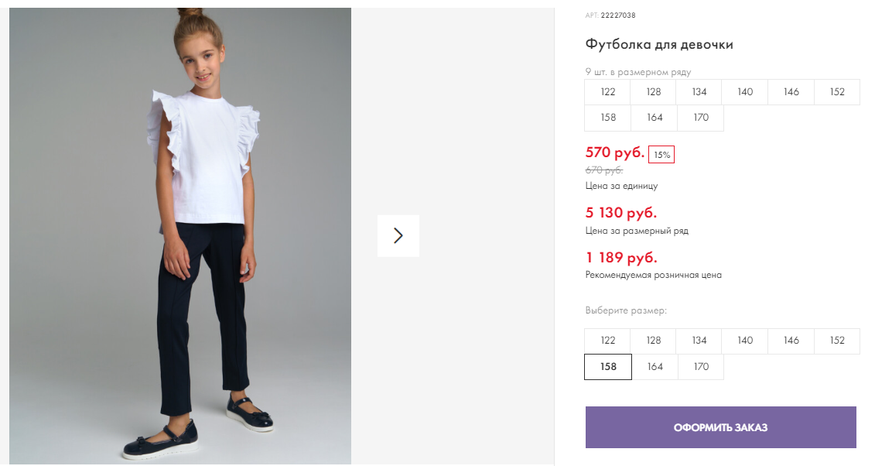Click the 'Футболка для девочки' product title
The width and height of the screenshot is (875, 466).
[659, 44]
